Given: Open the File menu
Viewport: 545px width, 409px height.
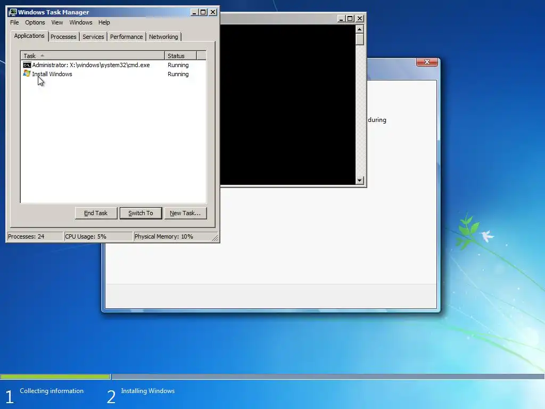Looking at the screenshot, I should [14, 22].
